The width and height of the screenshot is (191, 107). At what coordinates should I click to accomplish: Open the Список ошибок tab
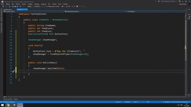pos(8,99)
